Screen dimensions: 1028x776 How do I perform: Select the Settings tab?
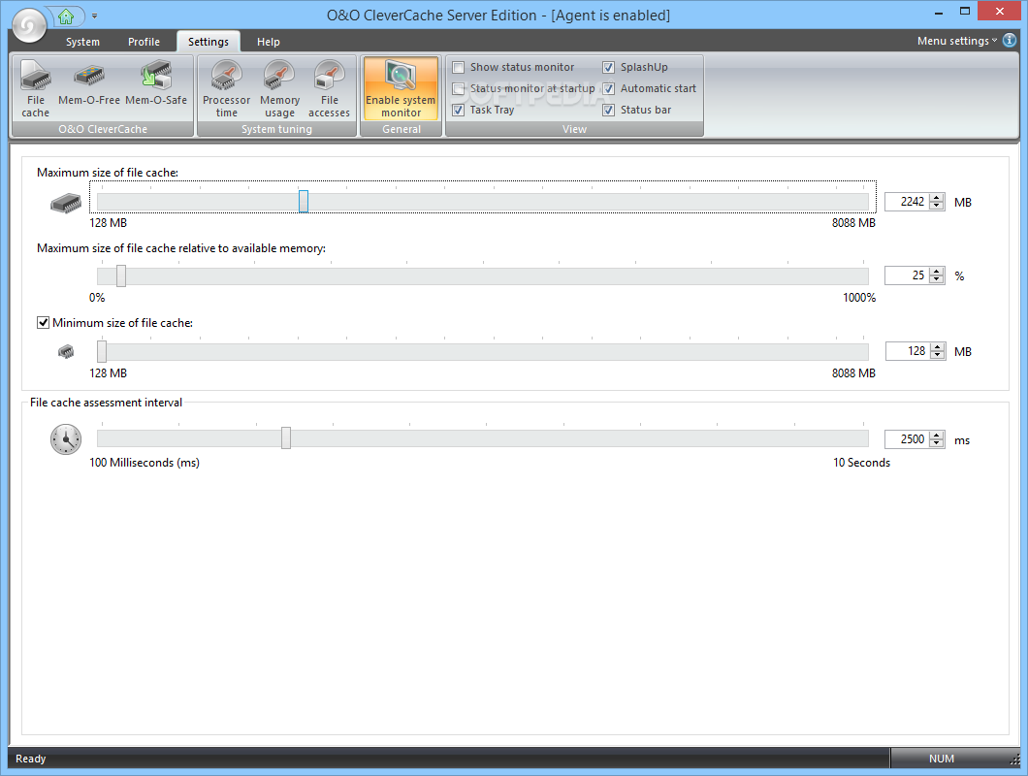point(209,42)
